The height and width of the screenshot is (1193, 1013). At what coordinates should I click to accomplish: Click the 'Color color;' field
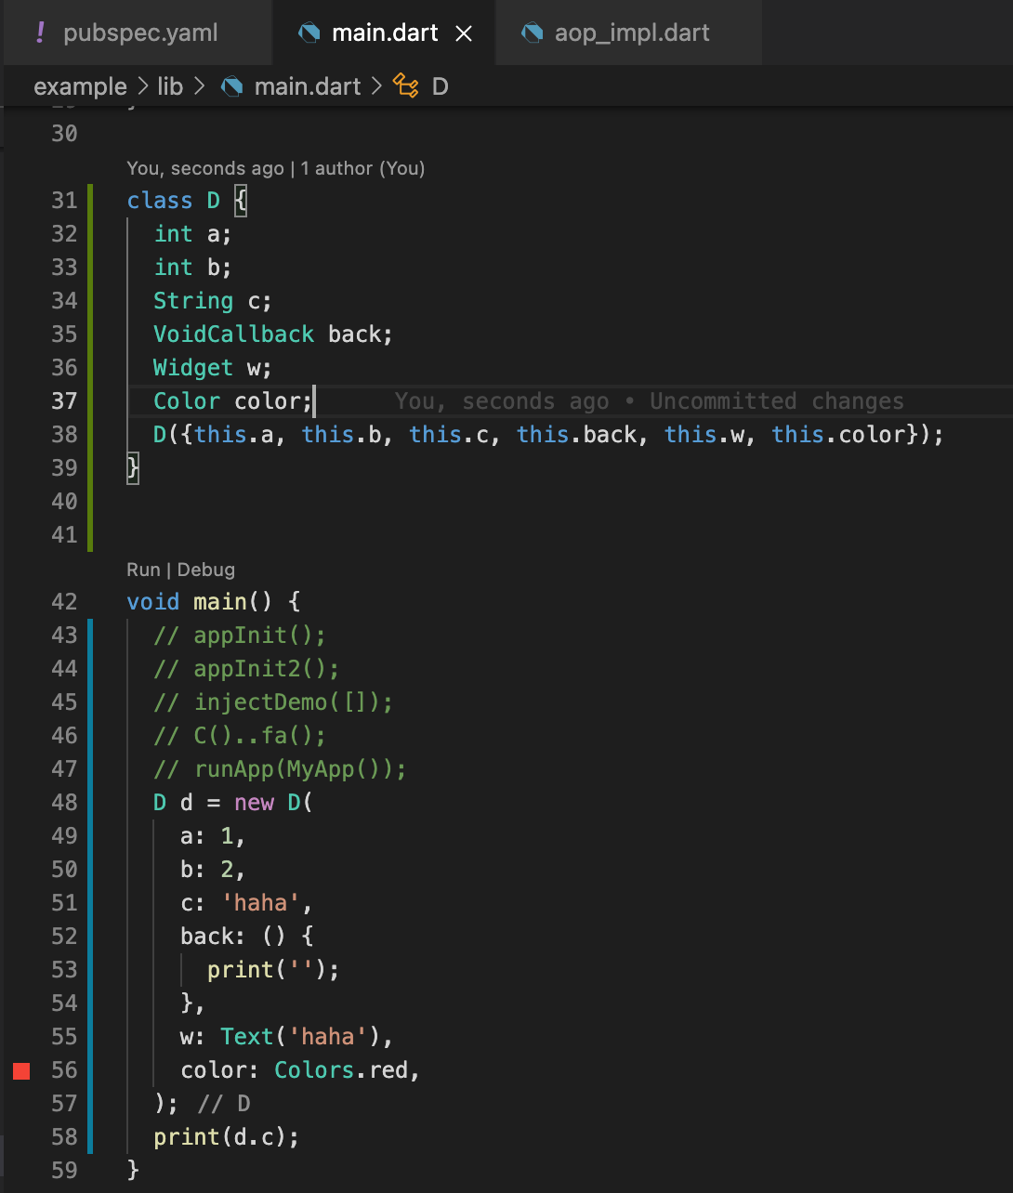[x=233, y=401]
